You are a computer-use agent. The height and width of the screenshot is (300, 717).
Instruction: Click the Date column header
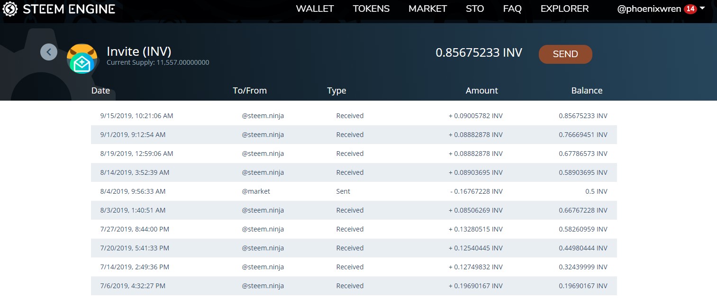coord(100,91)
